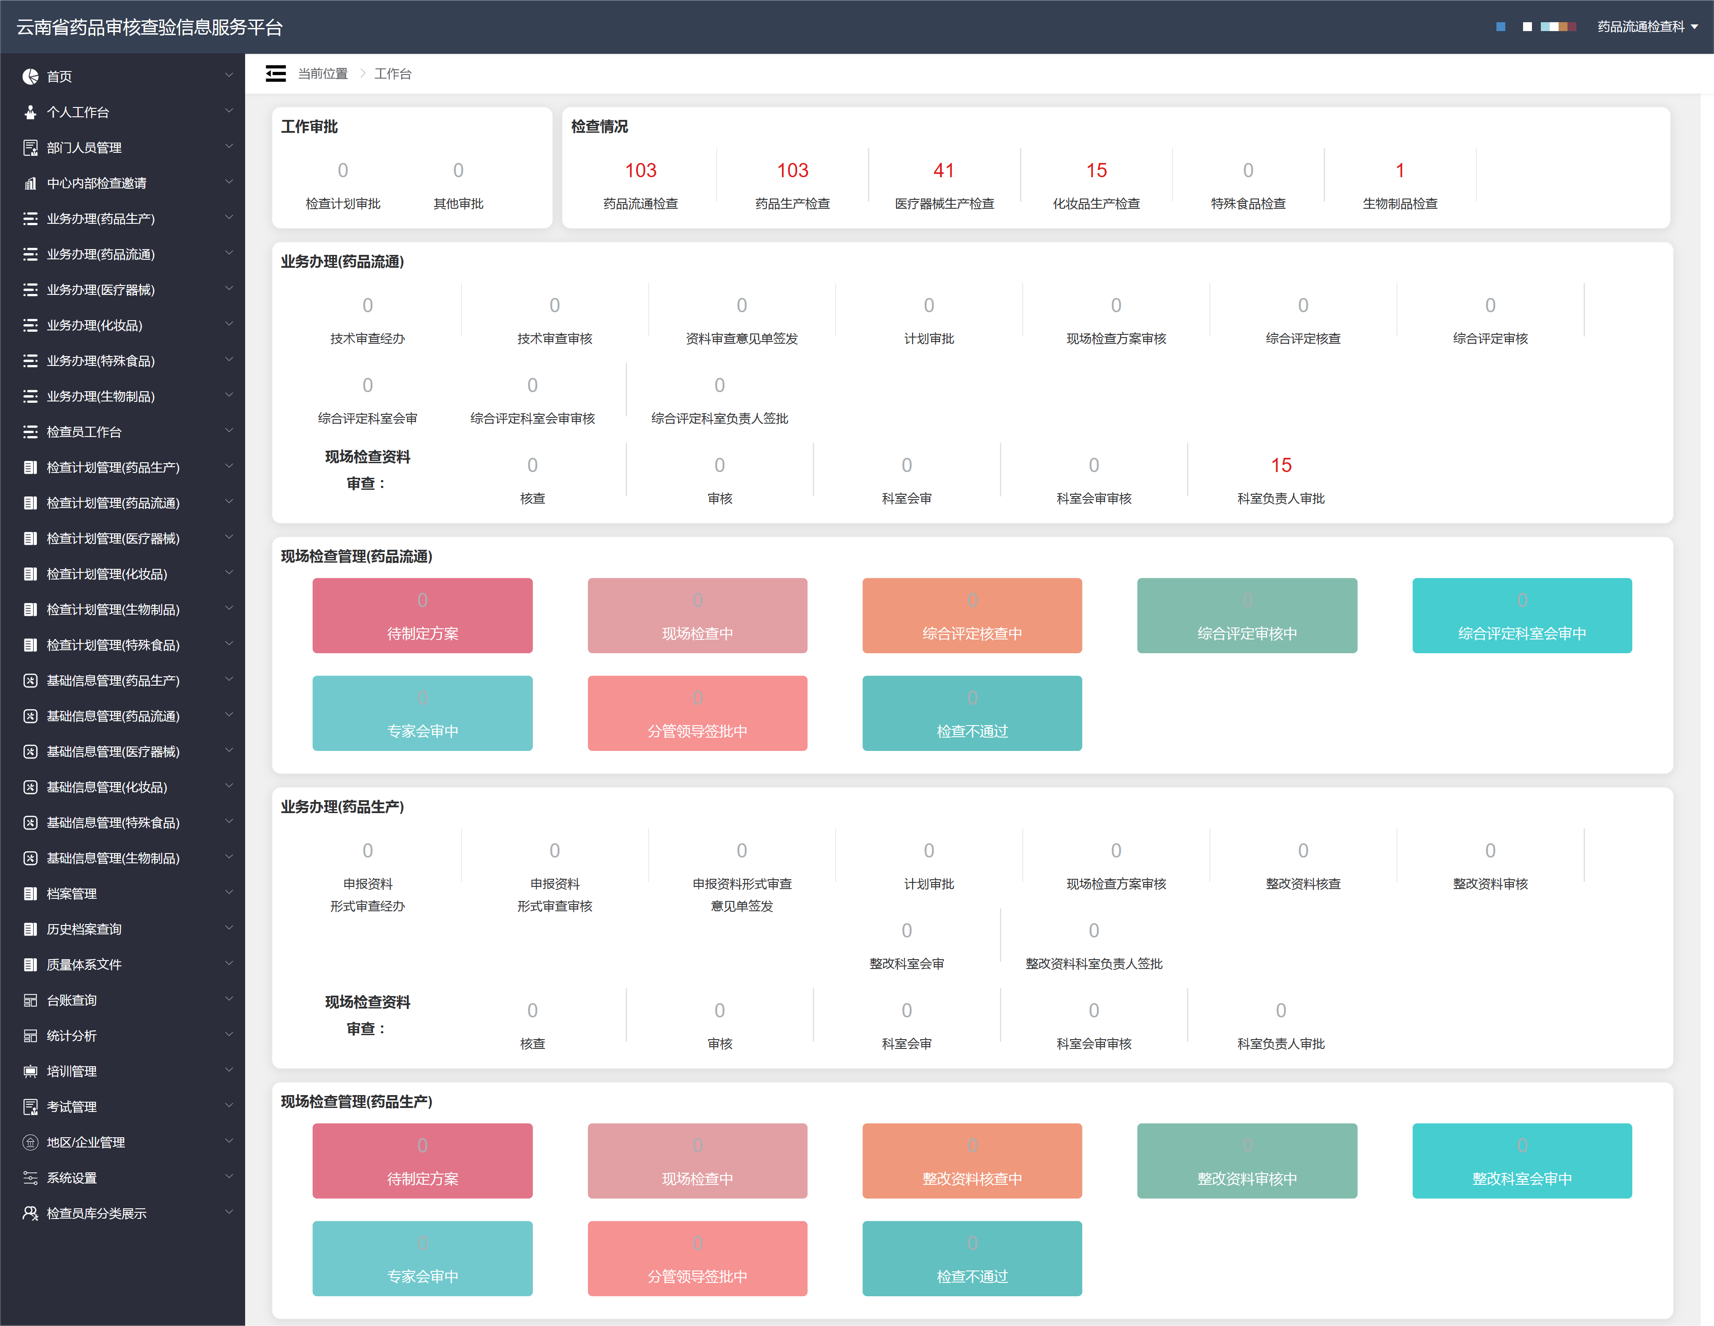
Task: Open the 药品流通检查科 user dropdown
Action: point(1647,27)
